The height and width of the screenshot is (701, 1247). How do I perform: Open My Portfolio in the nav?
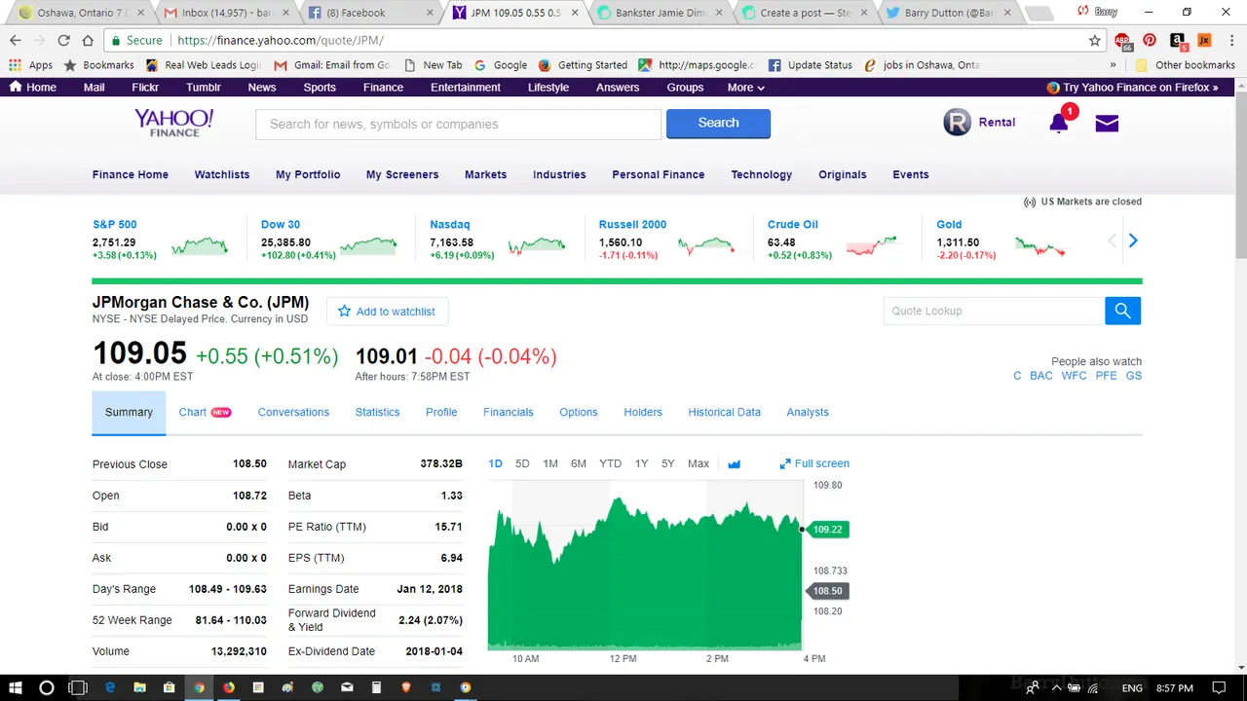308,175
